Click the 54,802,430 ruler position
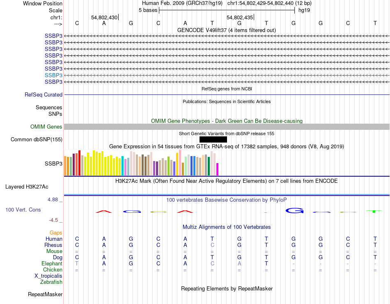Viewport: 390px width, 304px height. point(104,17)
